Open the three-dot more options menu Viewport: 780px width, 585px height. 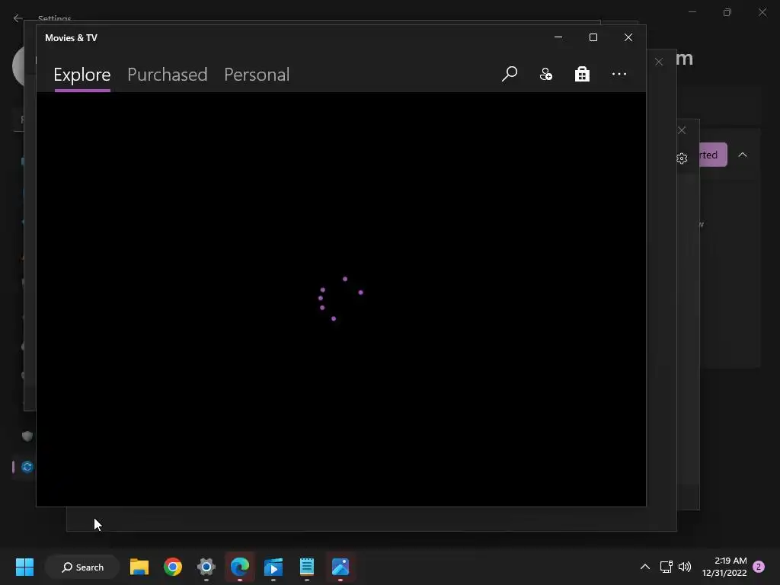pos(619,74)
